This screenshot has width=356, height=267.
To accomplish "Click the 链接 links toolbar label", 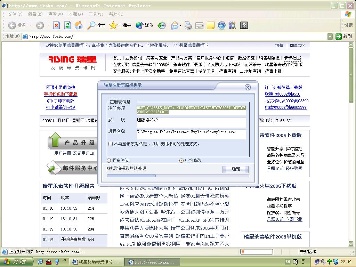I will 348,25.
